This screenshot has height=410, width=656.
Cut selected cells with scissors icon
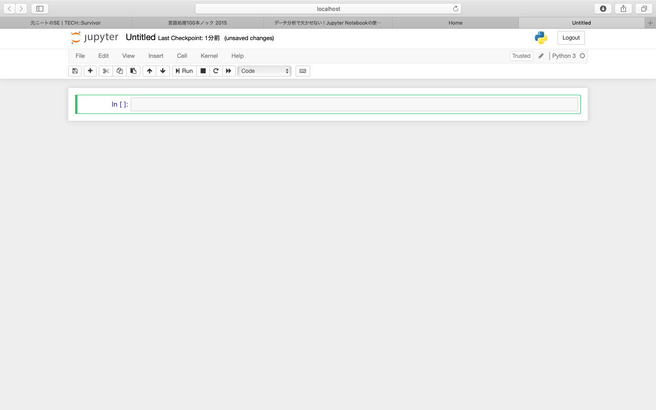106,71
